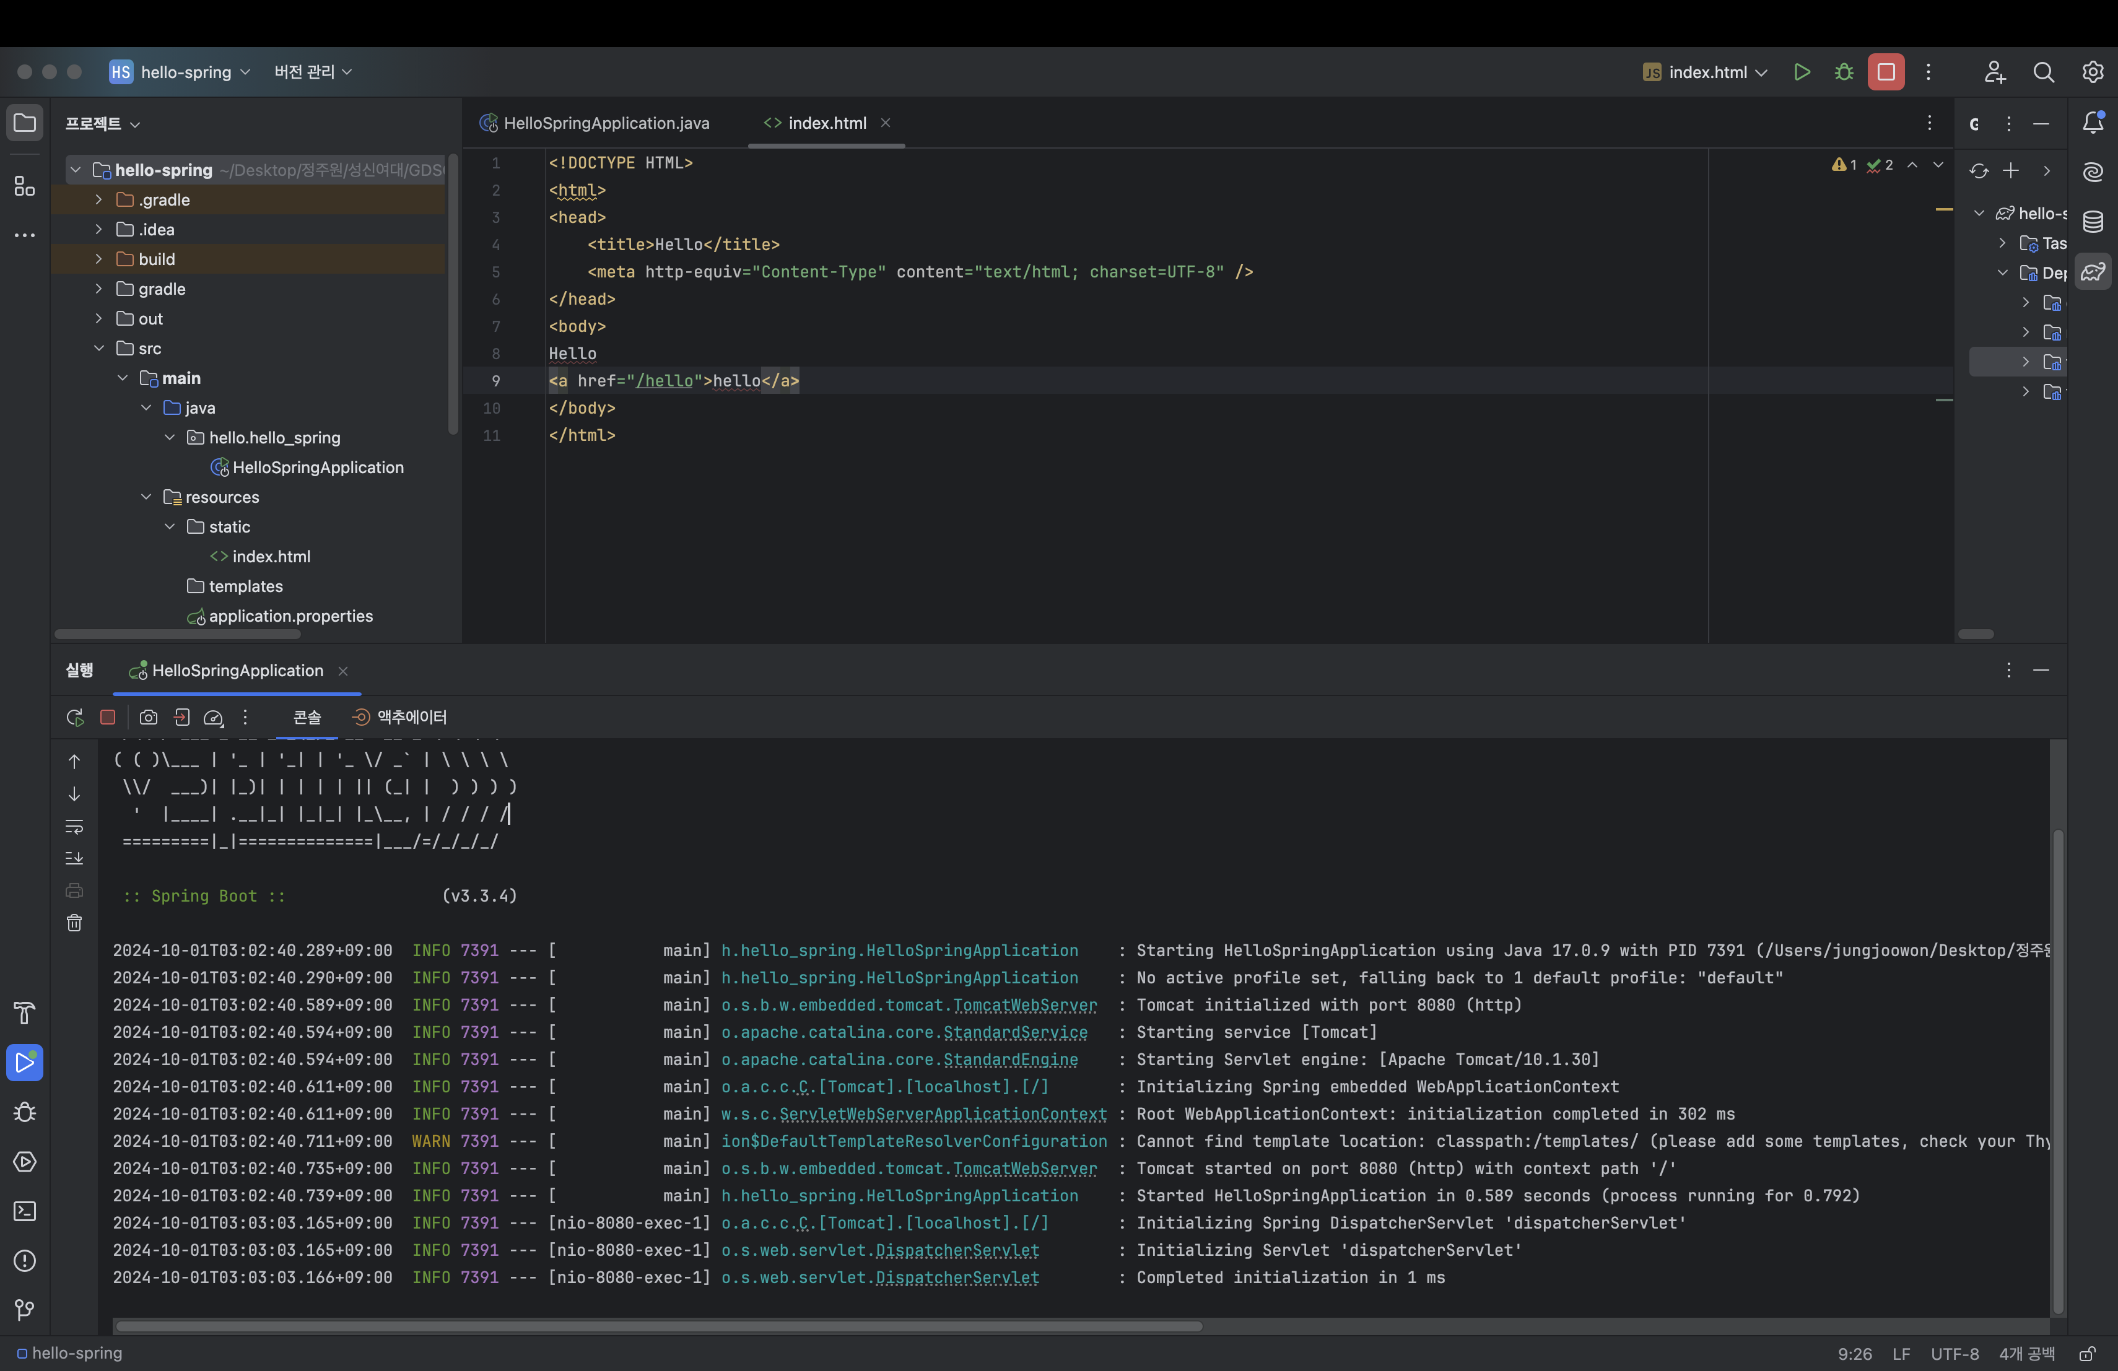
Task: Start debugging with the top toolbar bug icon
Action: [1844, 72]
